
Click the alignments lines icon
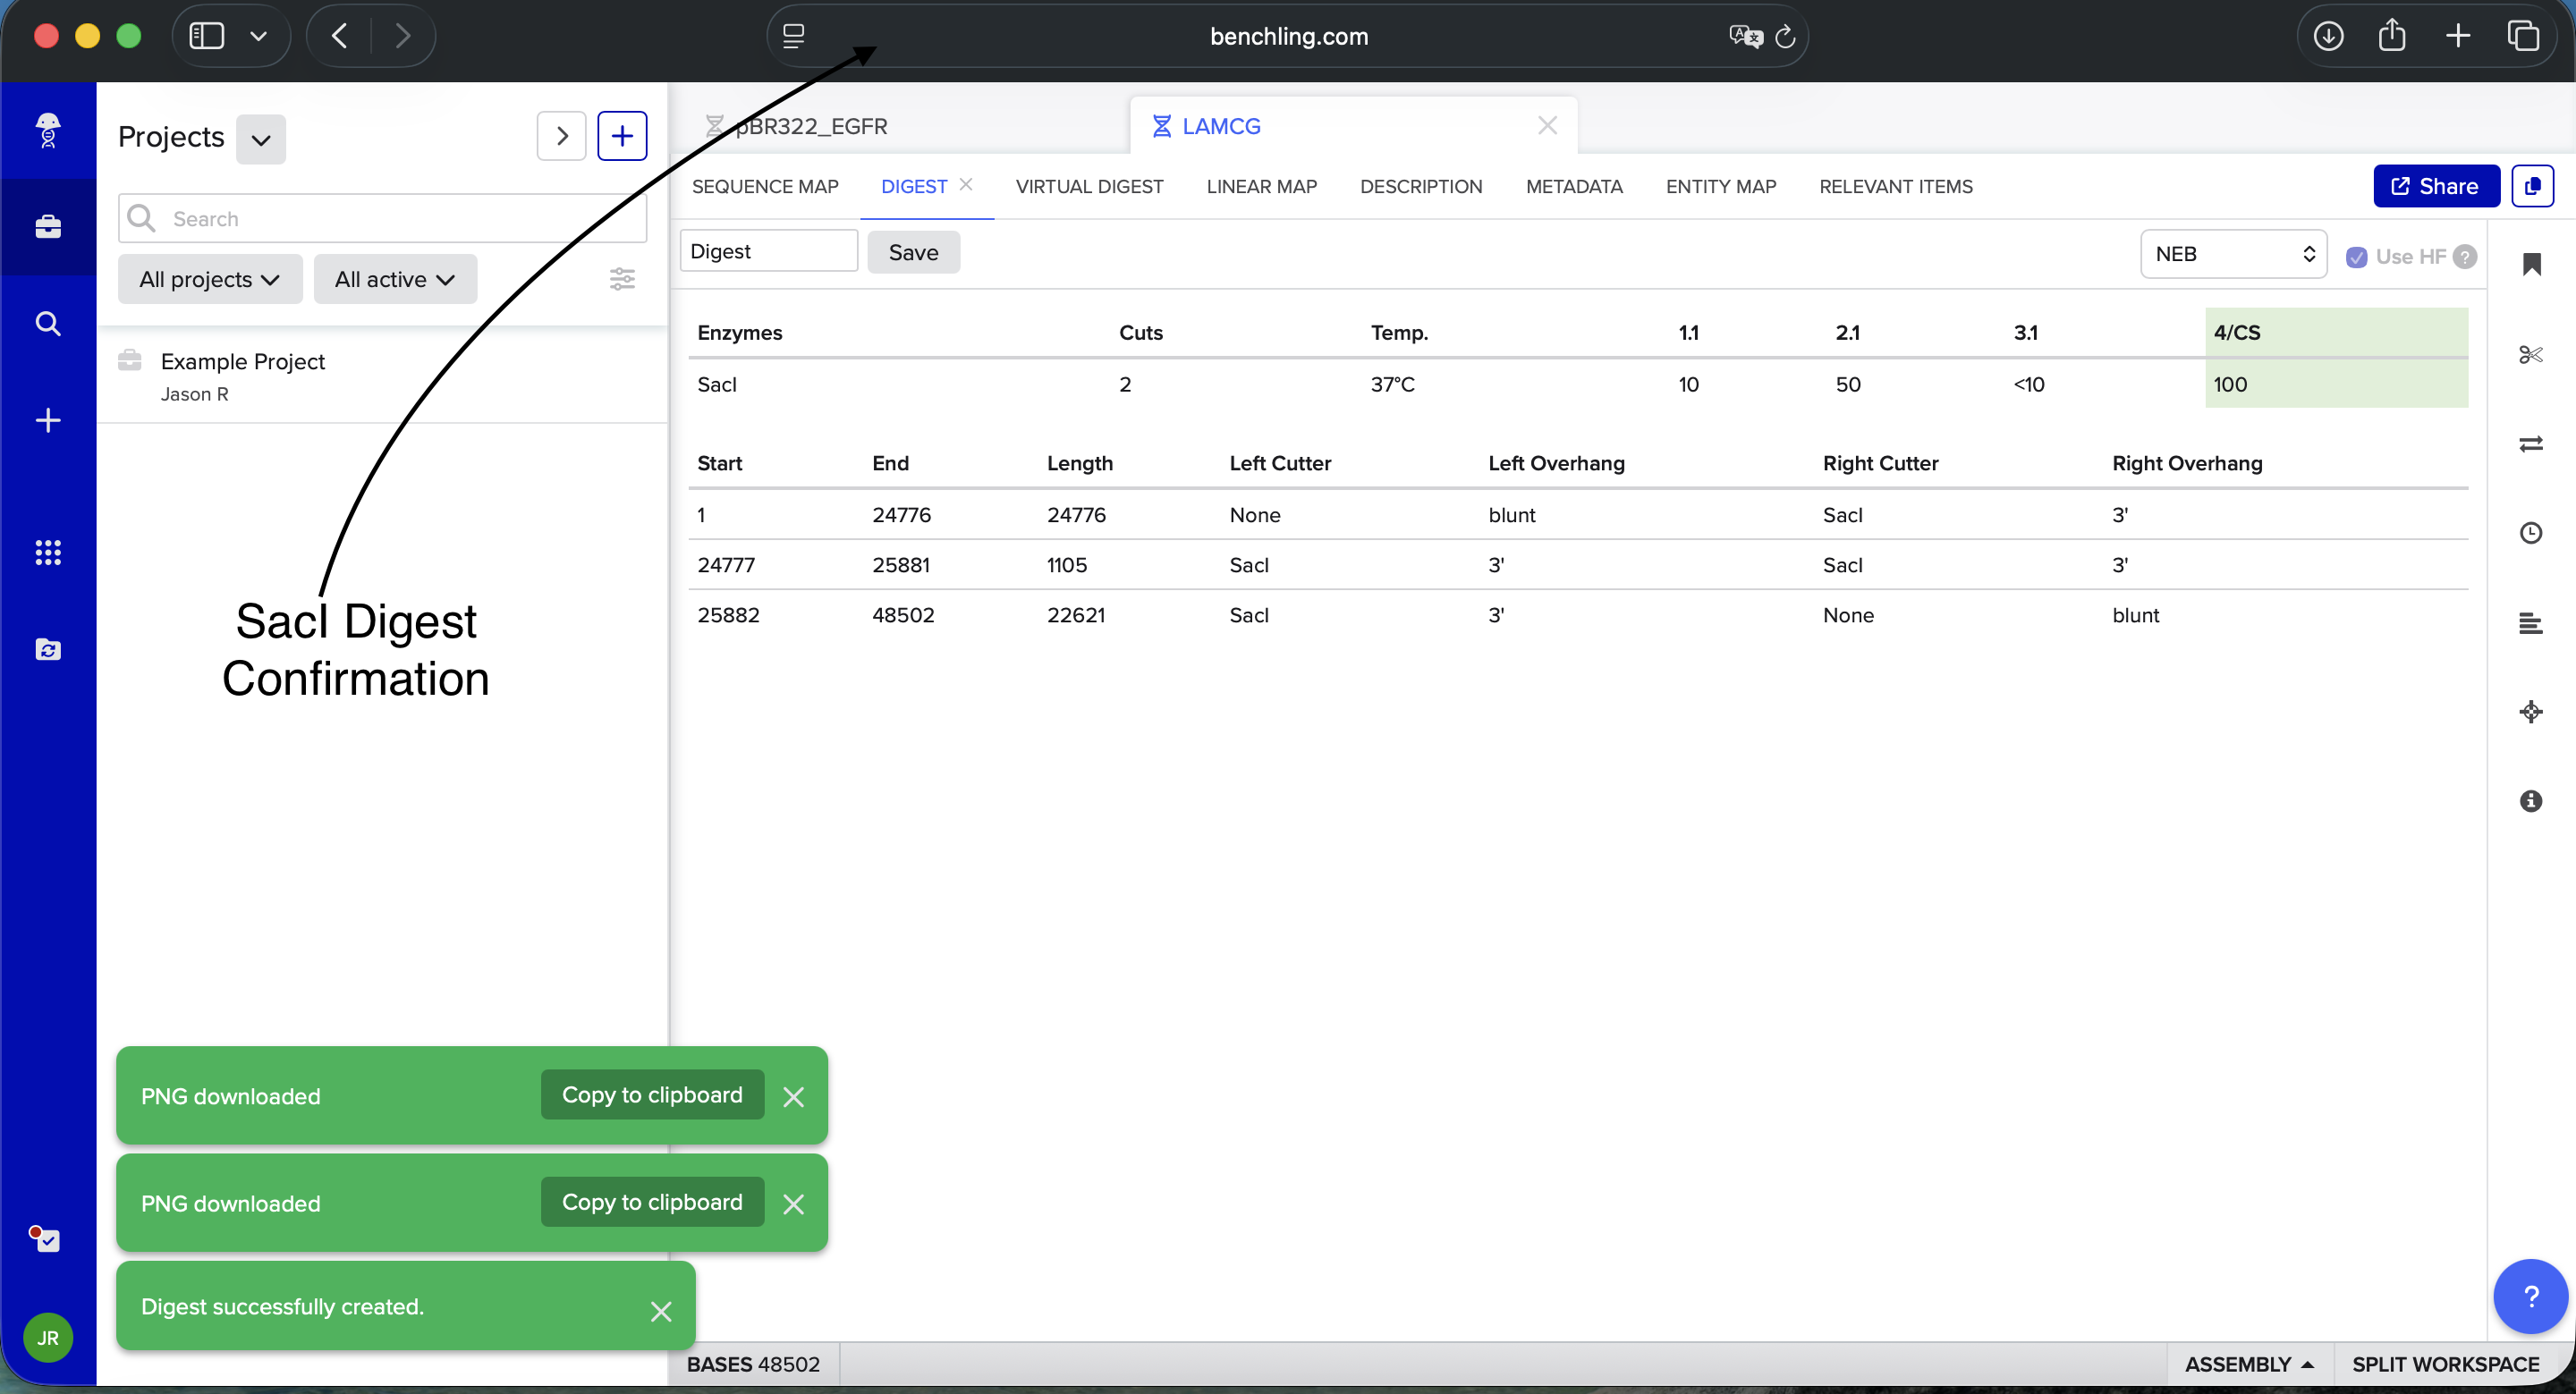[x=2530, y=624]
